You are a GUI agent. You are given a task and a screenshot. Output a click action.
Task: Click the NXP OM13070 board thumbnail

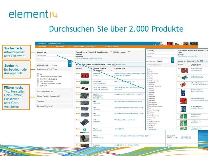point(85,102)
